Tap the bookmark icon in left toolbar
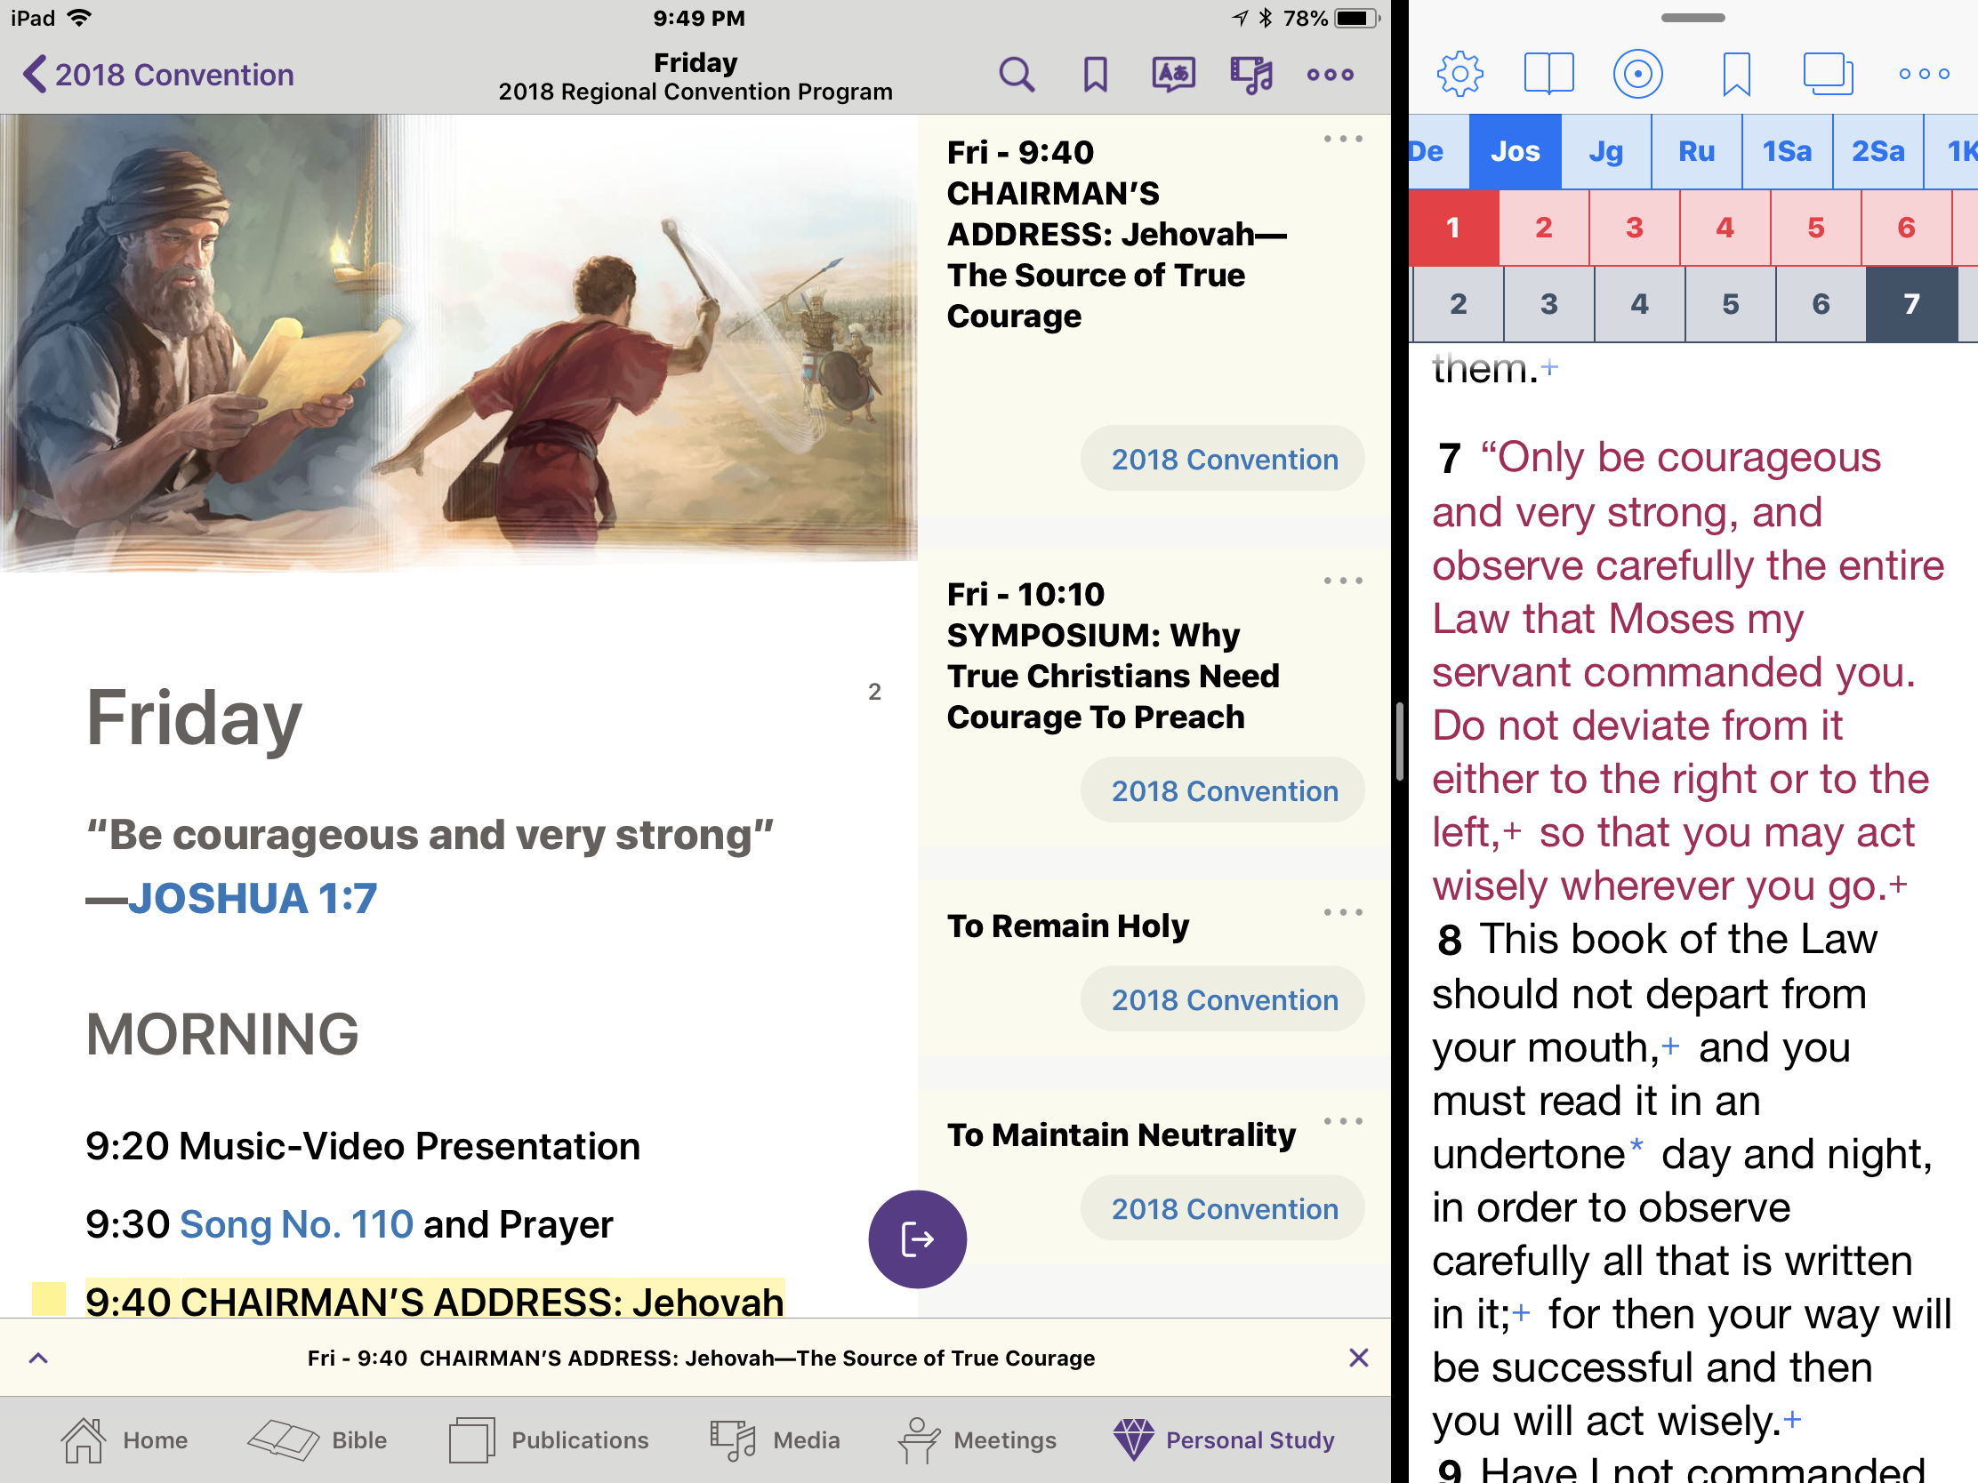Viewport: 1978px width, 1483px height. click(x=1095, y=75)
